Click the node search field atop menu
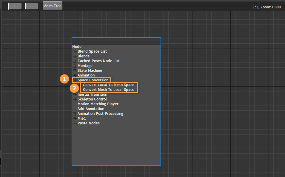The width and height of the screenshot is (285, 177). (x=116, y=41)
